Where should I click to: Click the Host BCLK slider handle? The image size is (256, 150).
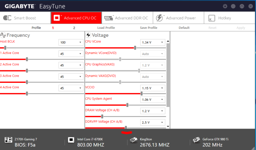[x=5, y=48]
